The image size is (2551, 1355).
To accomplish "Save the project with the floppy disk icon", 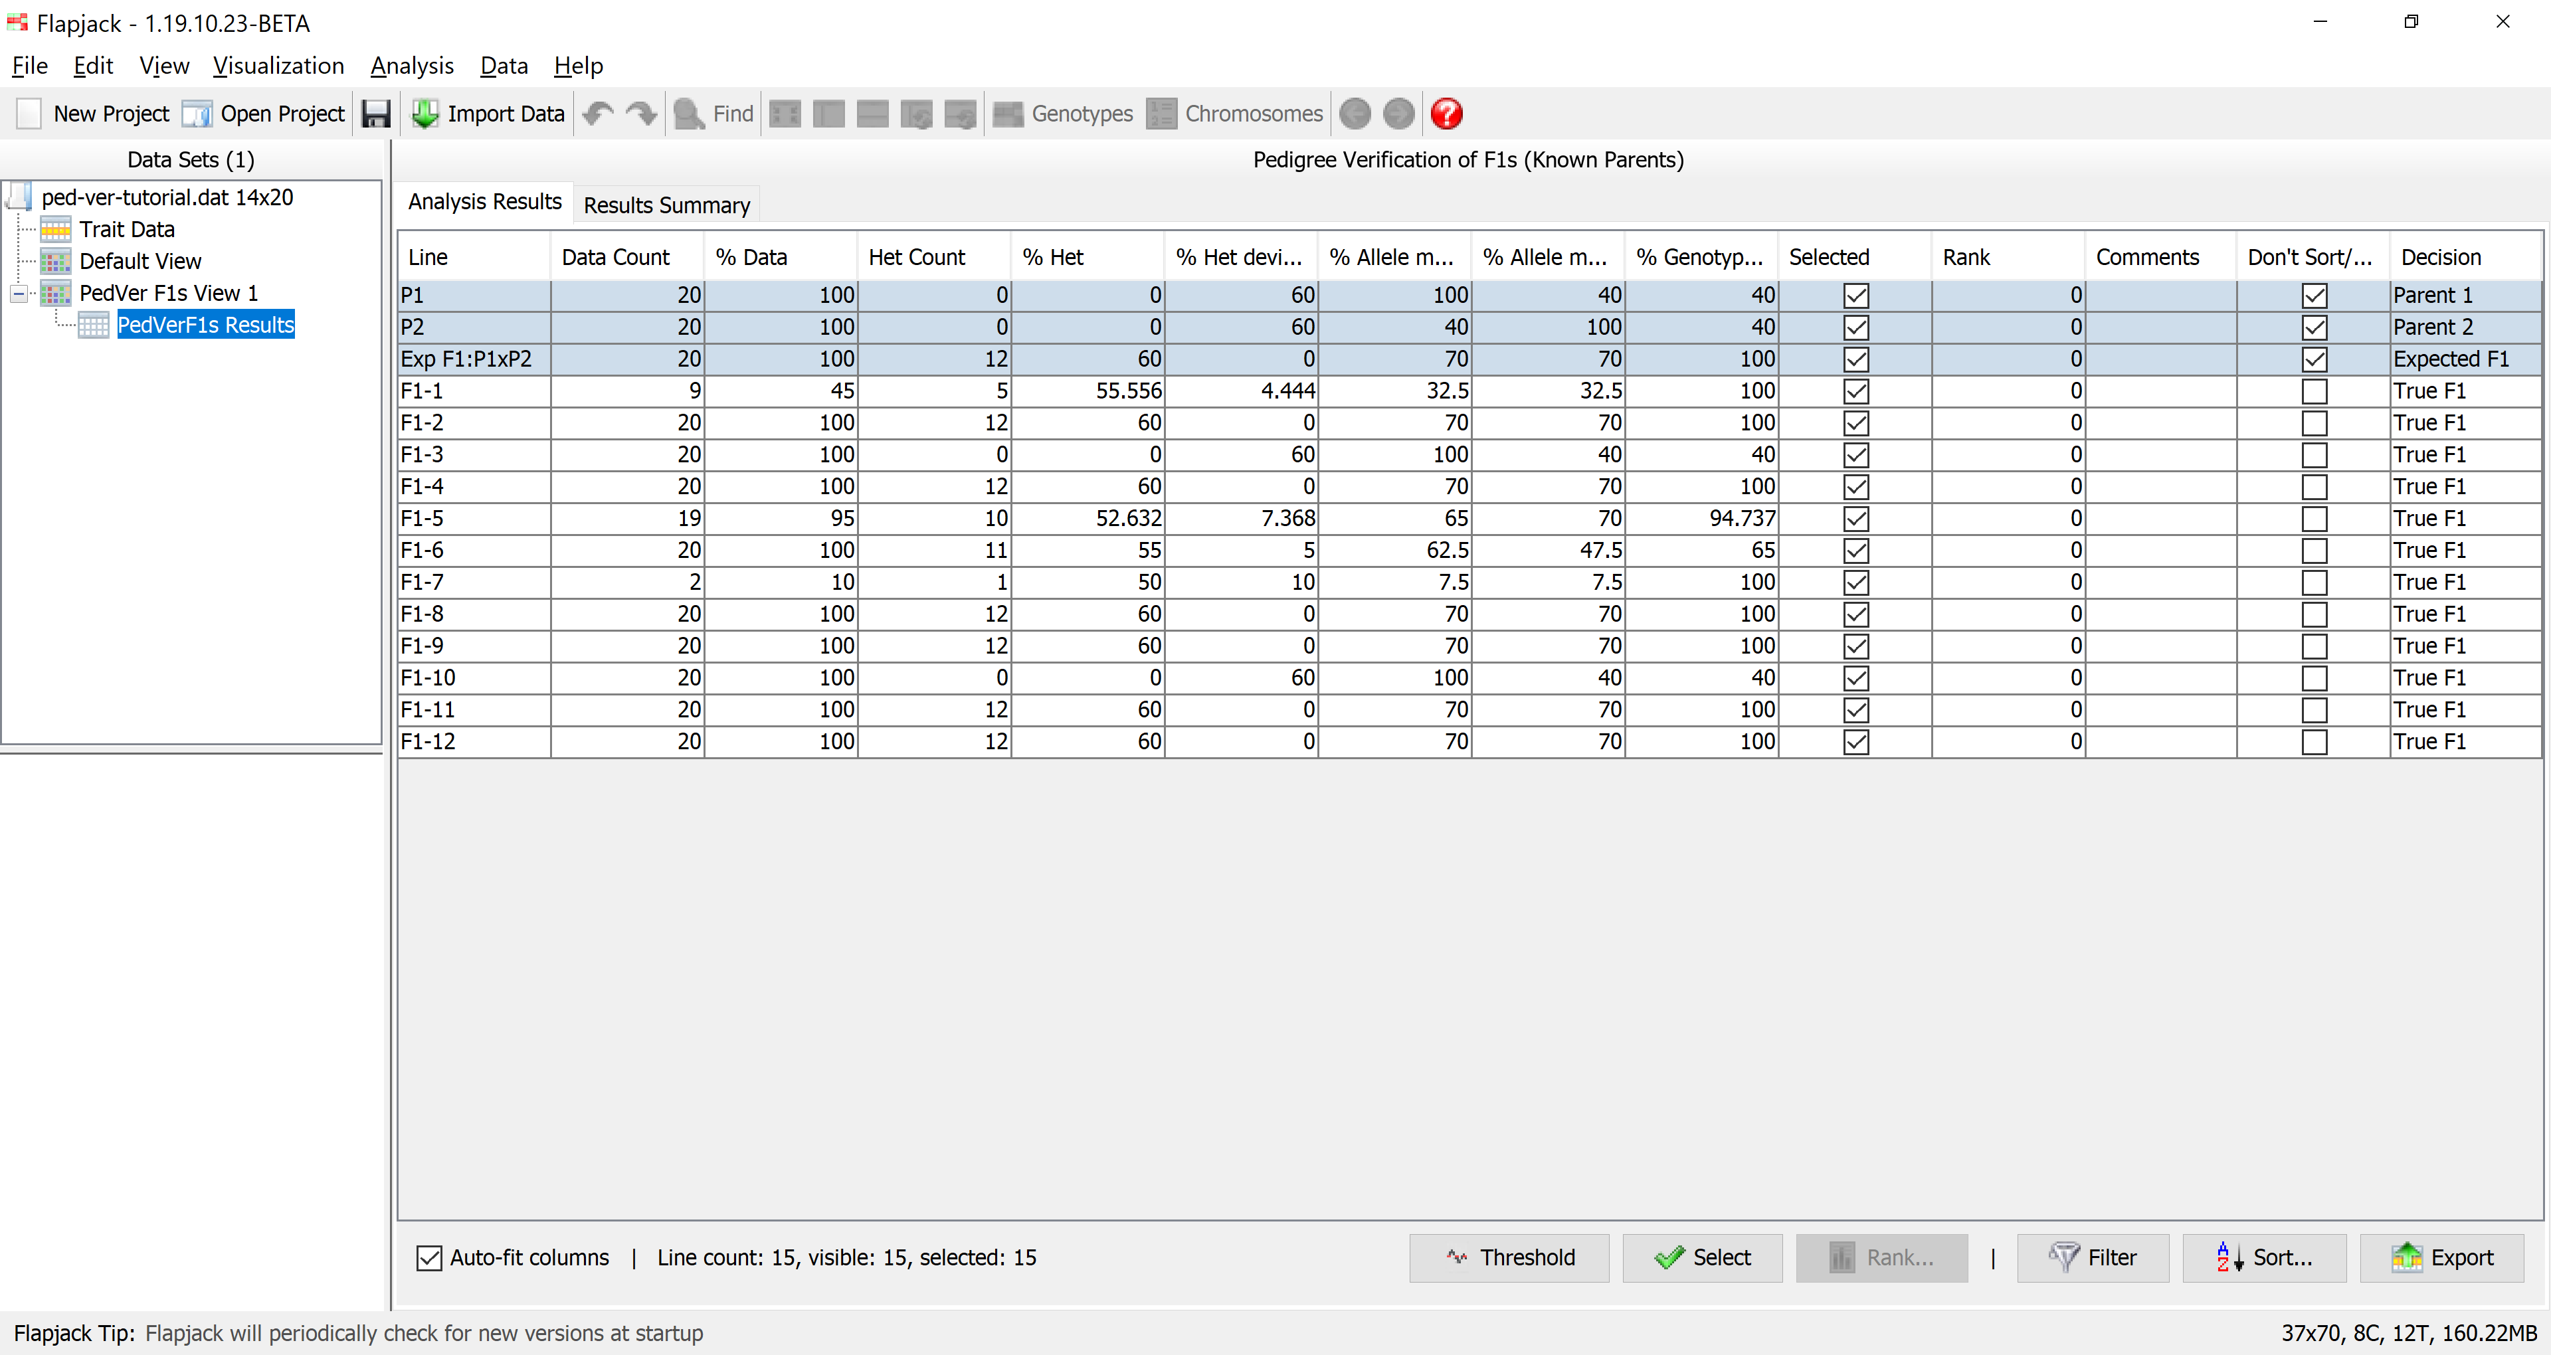I will click(376, 114).
